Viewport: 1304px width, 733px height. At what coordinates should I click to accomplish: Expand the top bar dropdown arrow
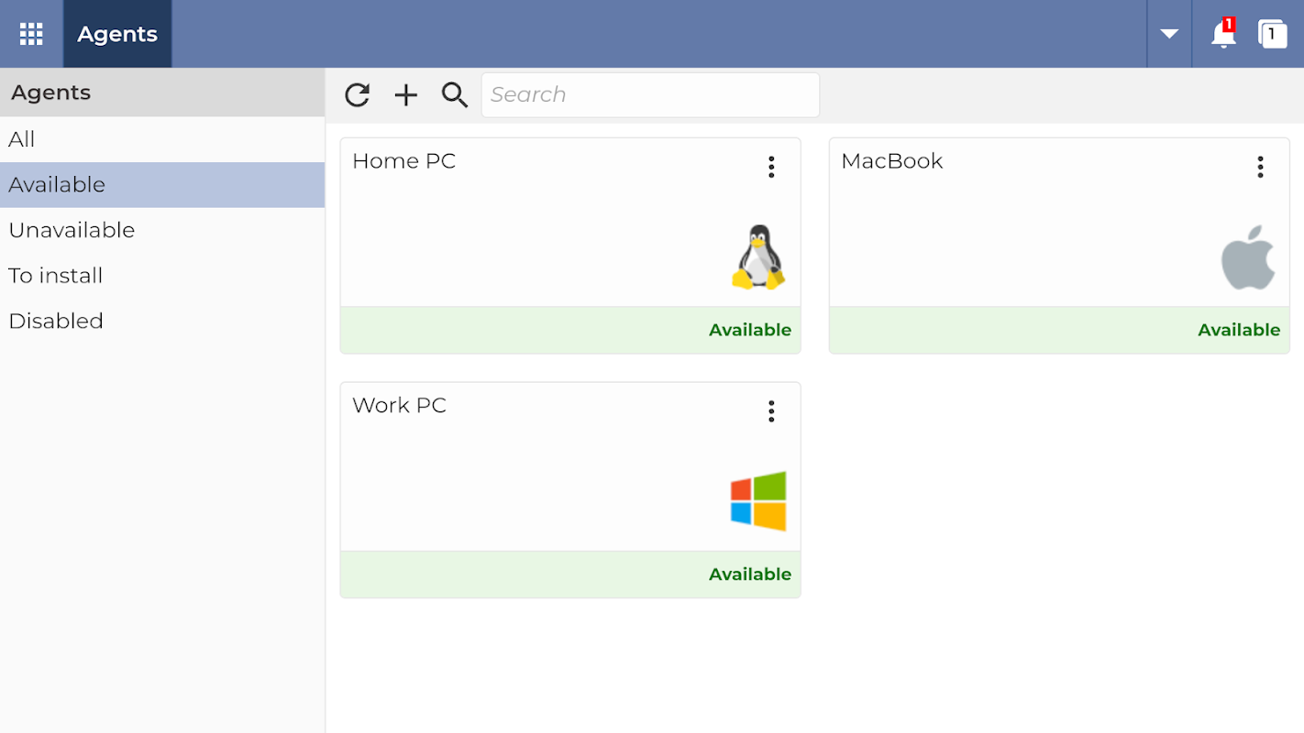1169,34
